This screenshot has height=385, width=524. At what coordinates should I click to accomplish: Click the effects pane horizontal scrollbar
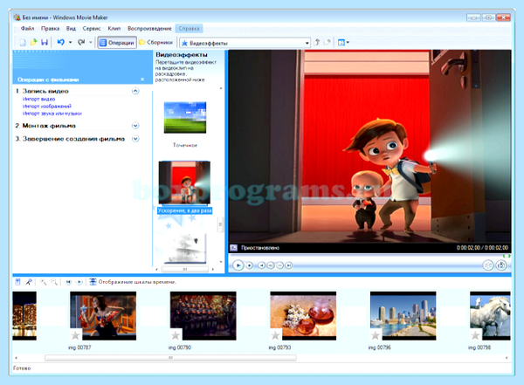click(x=185, y=269)
